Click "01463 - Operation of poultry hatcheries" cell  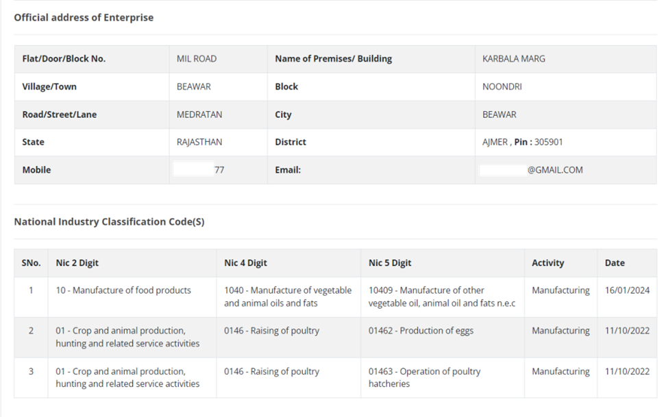424,377
